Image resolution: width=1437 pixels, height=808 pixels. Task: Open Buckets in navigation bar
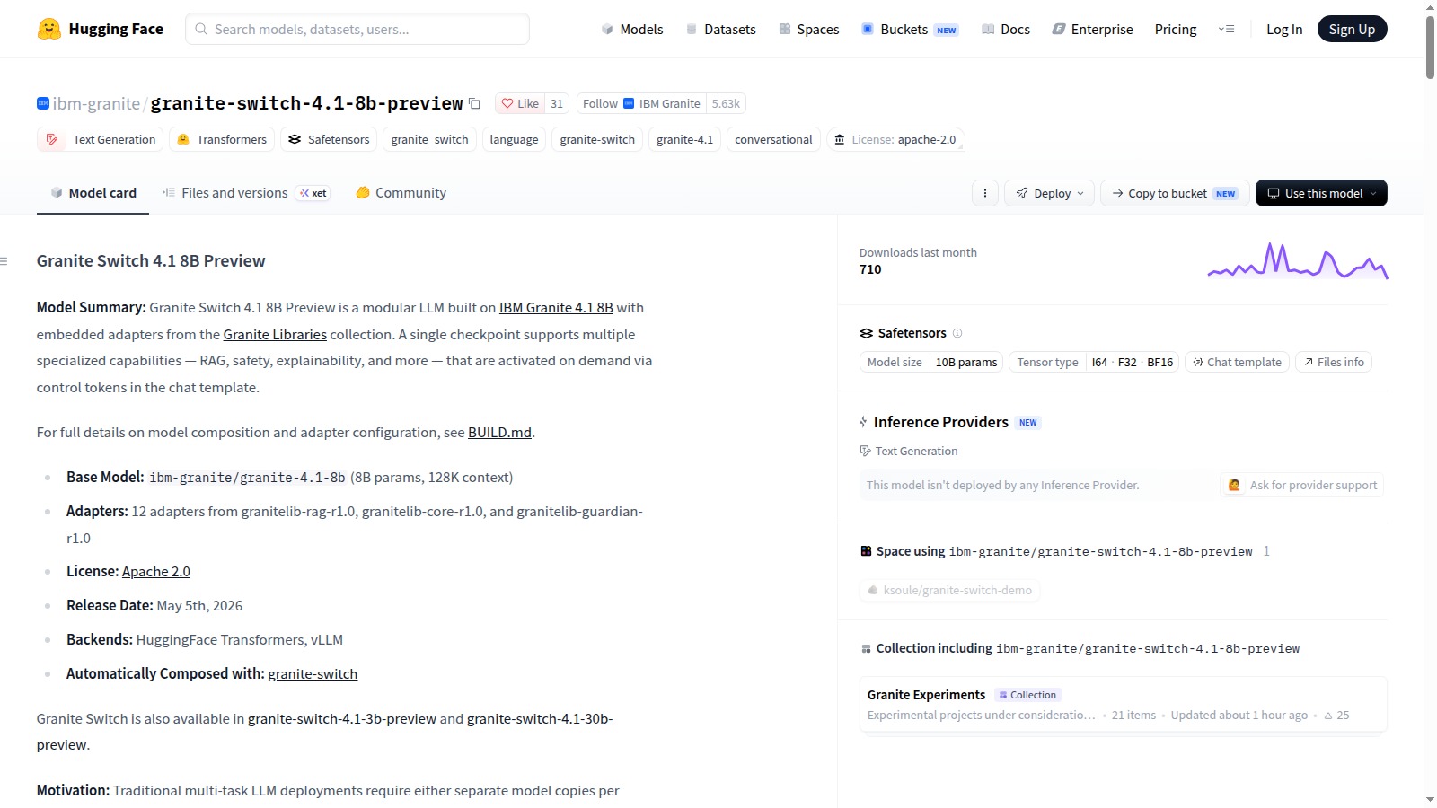(910, 30)
